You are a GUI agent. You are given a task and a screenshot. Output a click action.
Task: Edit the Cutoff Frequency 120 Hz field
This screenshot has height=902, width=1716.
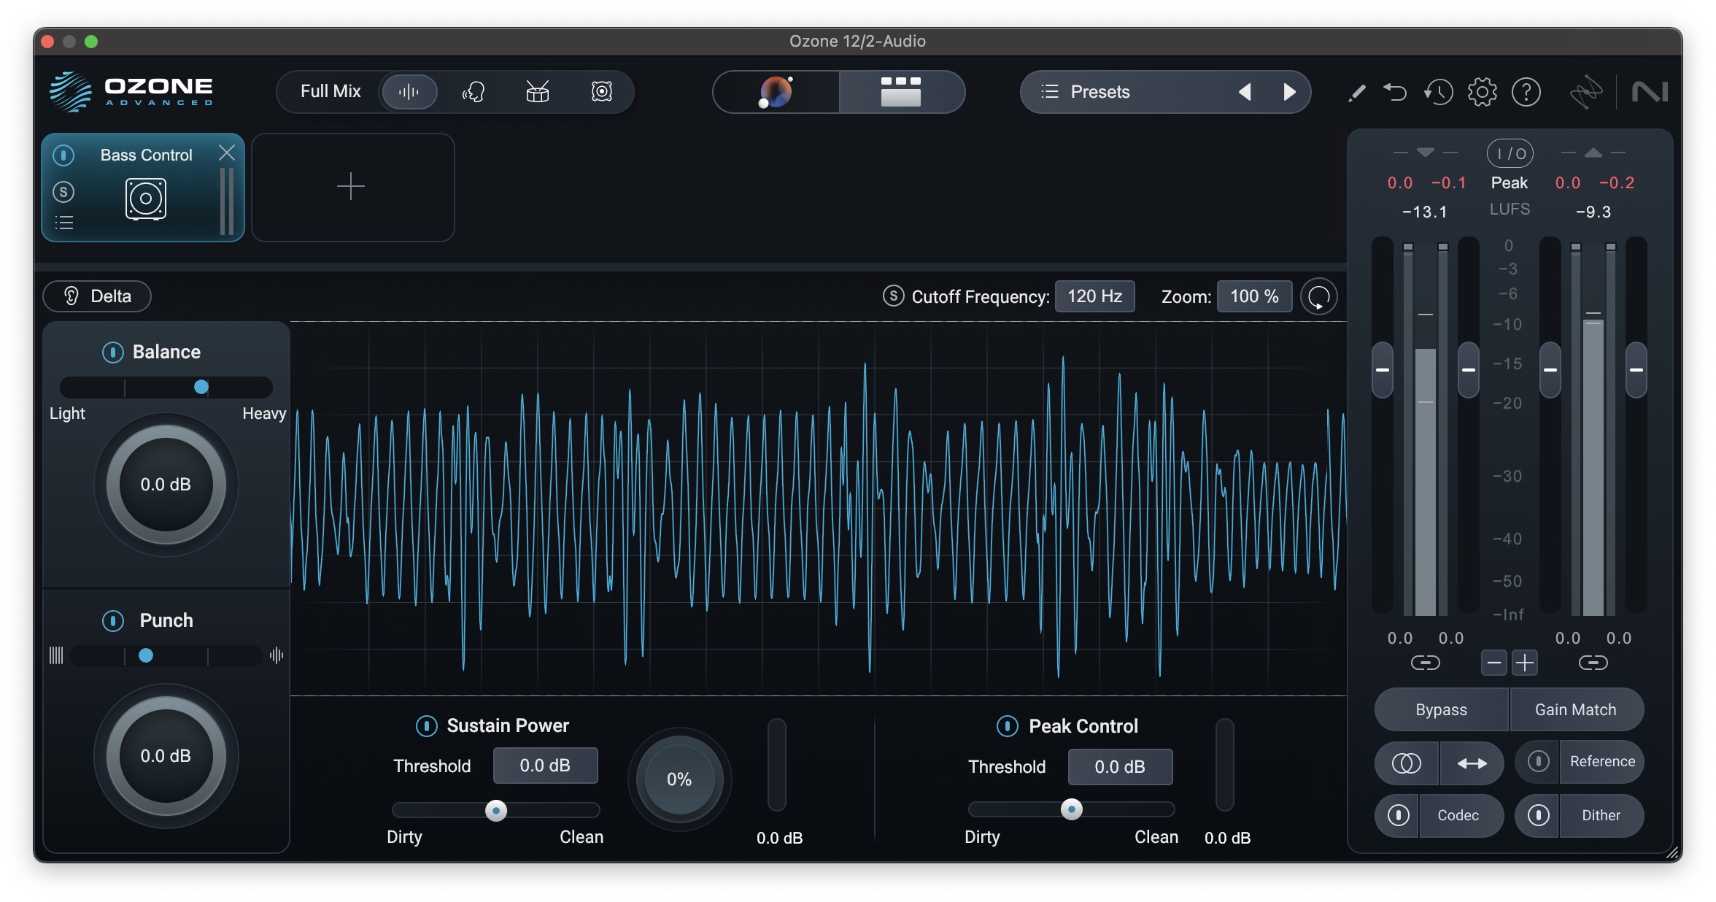(1094, 296)
